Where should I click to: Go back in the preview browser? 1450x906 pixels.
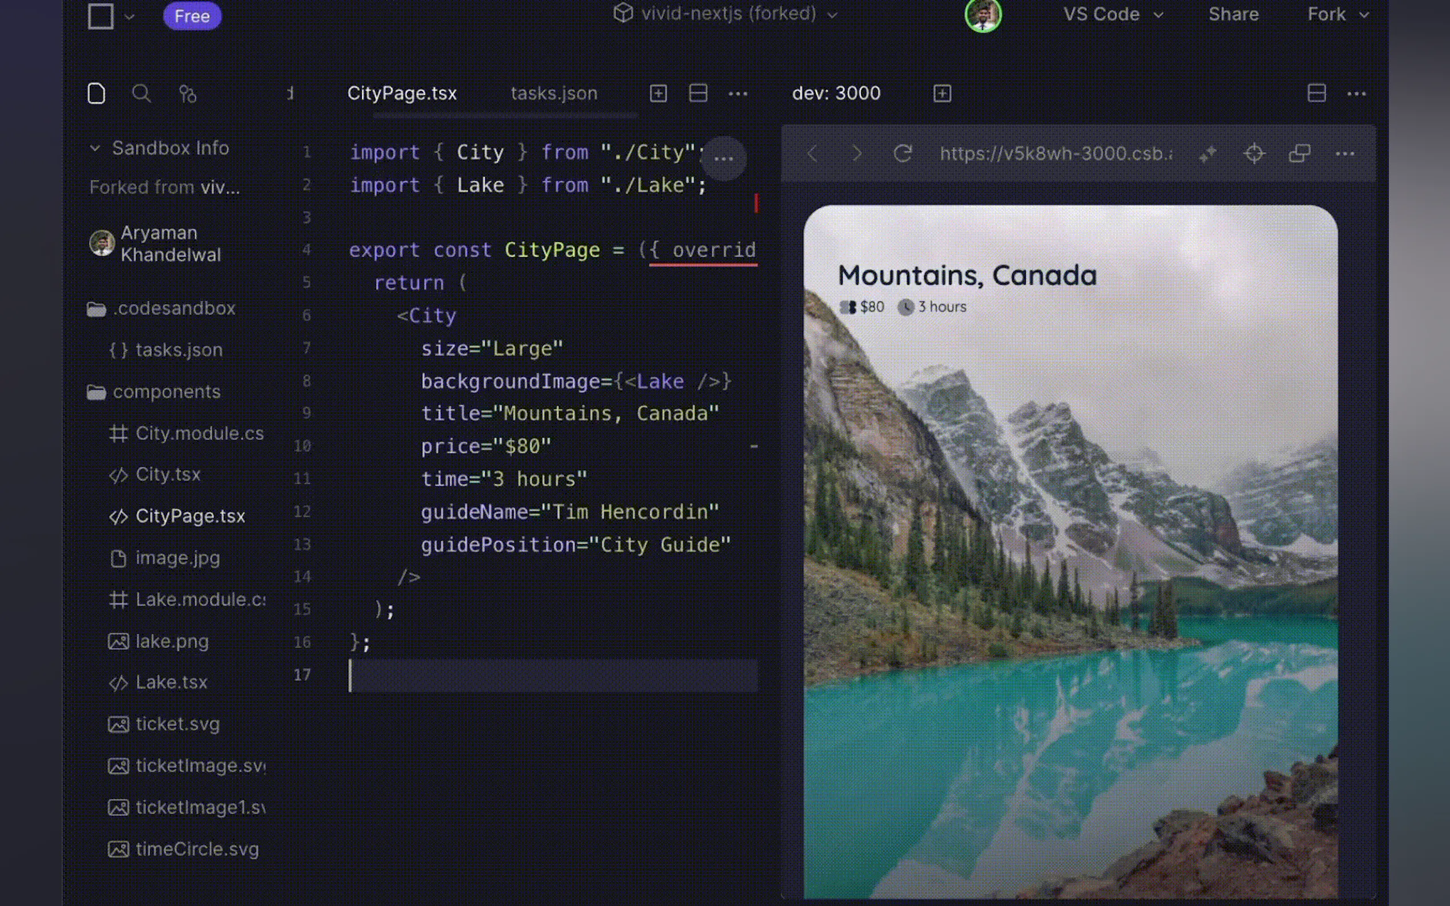(x=812, y=154)
